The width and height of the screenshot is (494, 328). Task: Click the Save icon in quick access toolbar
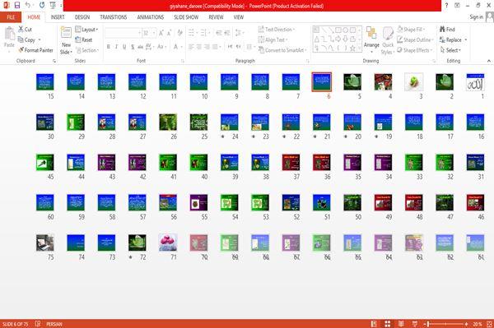17,5
